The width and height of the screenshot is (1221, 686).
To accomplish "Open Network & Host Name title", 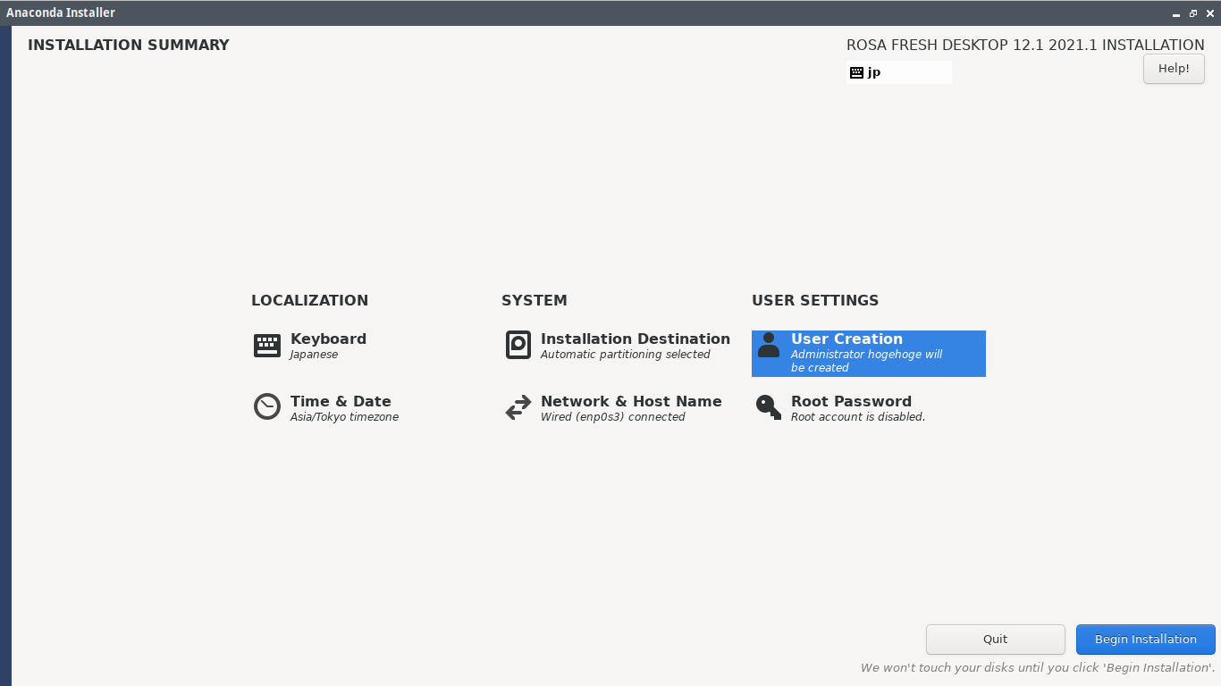I will tap(631, 402).
